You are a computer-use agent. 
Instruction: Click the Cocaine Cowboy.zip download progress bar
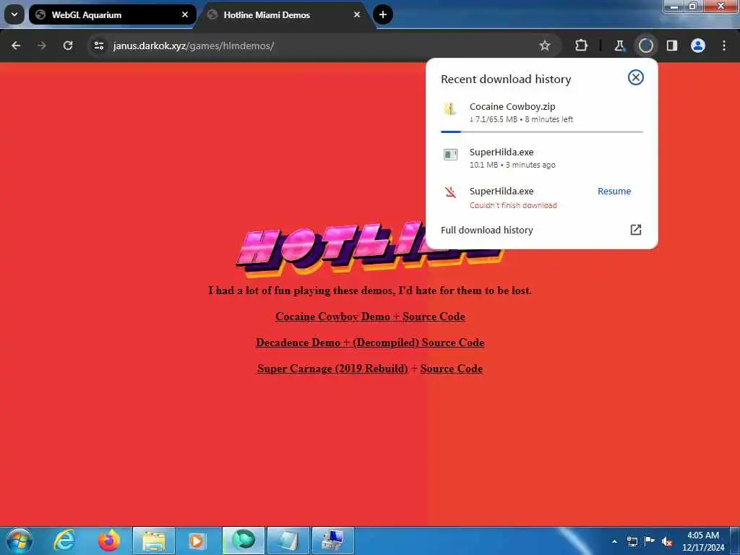pos(541,132)
